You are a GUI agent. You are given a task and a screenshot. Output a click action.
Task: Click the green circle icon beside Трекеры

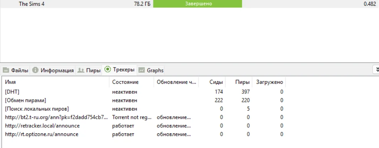[107, 70]
